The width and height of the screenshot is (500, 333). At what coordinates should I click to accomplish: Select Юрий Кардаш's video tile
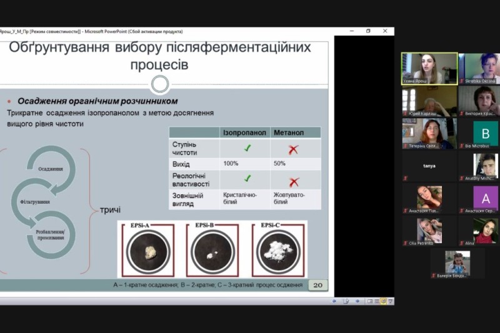click(x=429, y=101)
